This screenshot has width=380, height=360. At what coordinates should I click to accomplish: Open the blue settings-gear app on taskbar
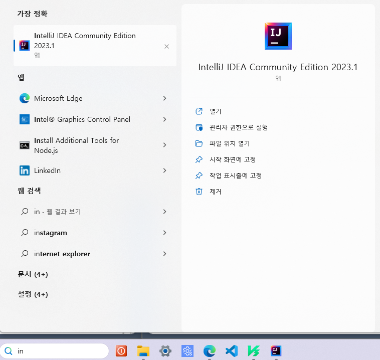(187, 351)
